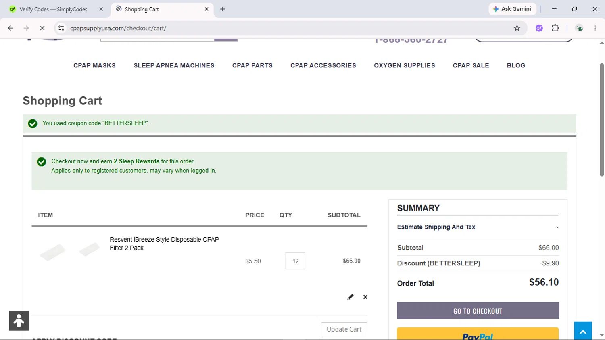
Task: Click the CPAP filter product thumbnail
Action: (70, 251)
